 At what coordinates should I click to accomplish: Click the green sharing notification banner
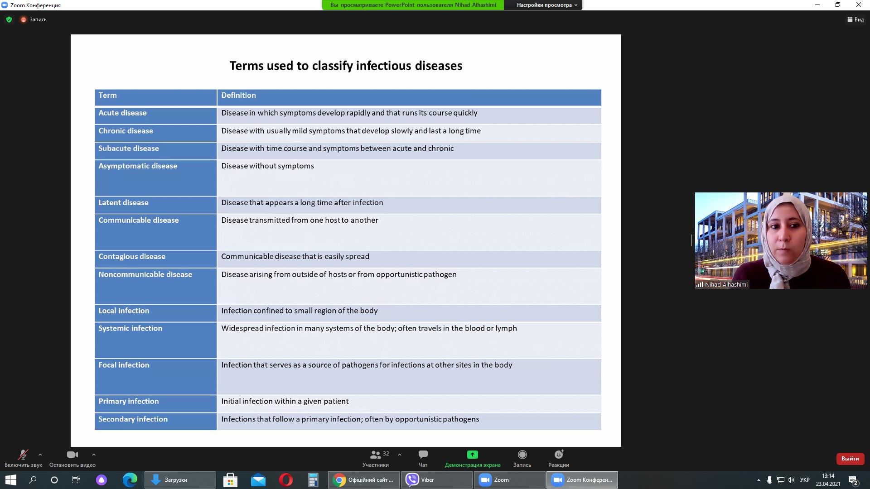(413, 5)
